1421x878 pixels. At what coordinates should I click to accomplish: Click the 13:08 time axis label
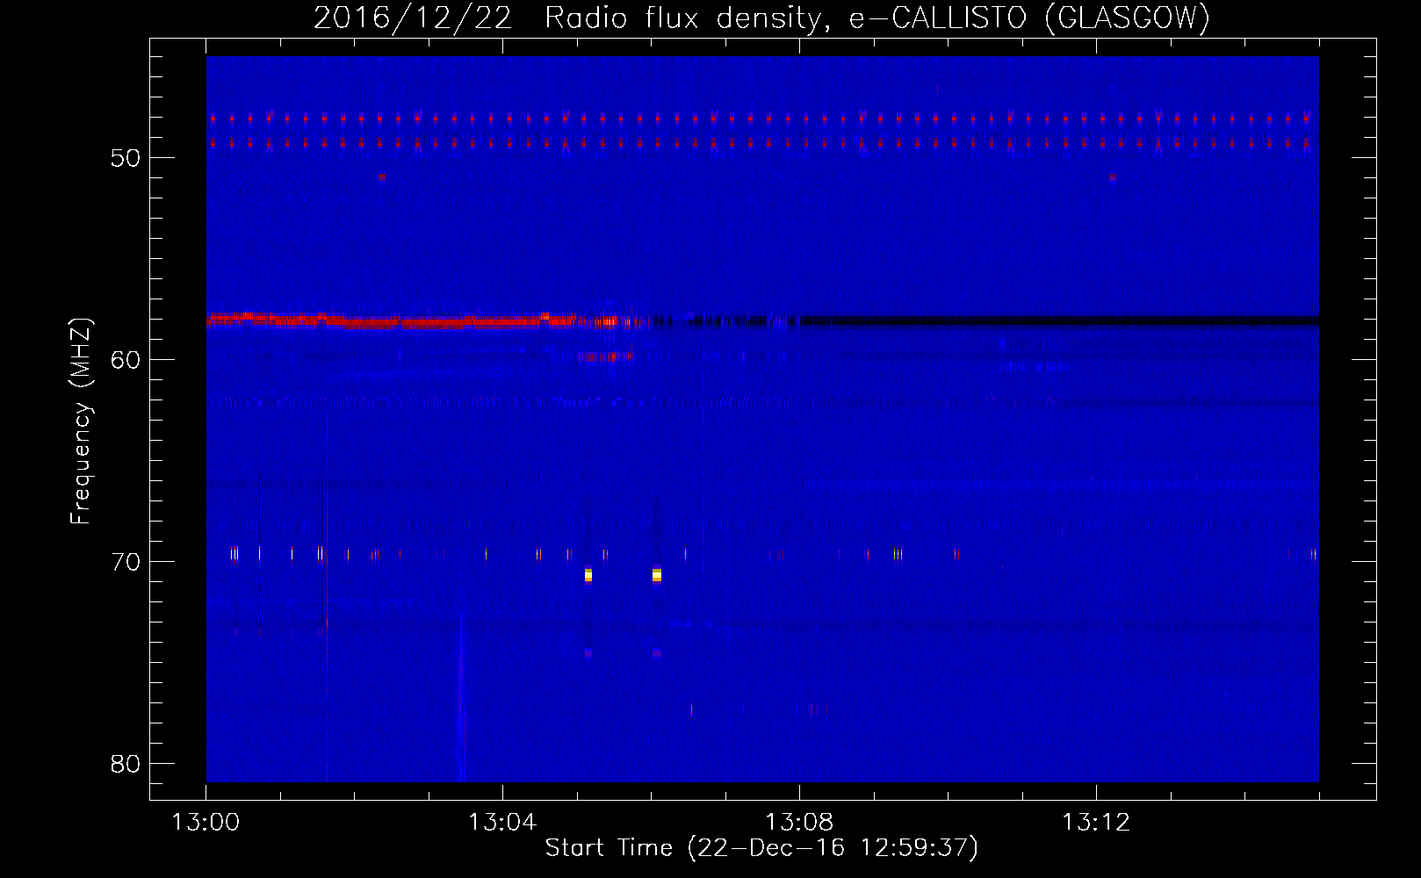coord(799,823)
